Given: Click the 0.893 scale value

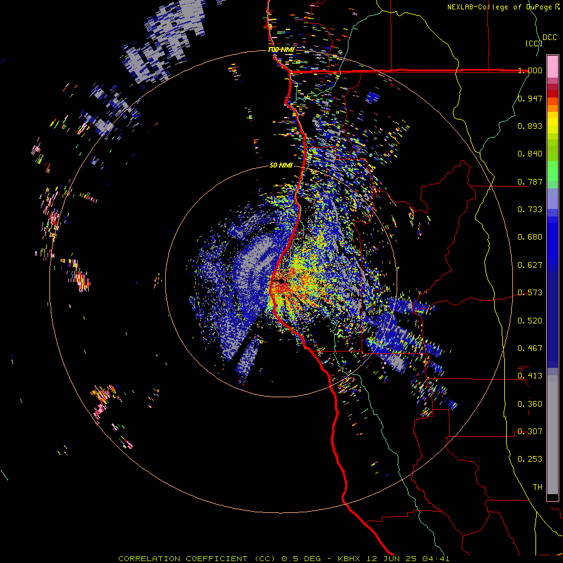Looking at the screenshot, I should (x=530, y=126).
